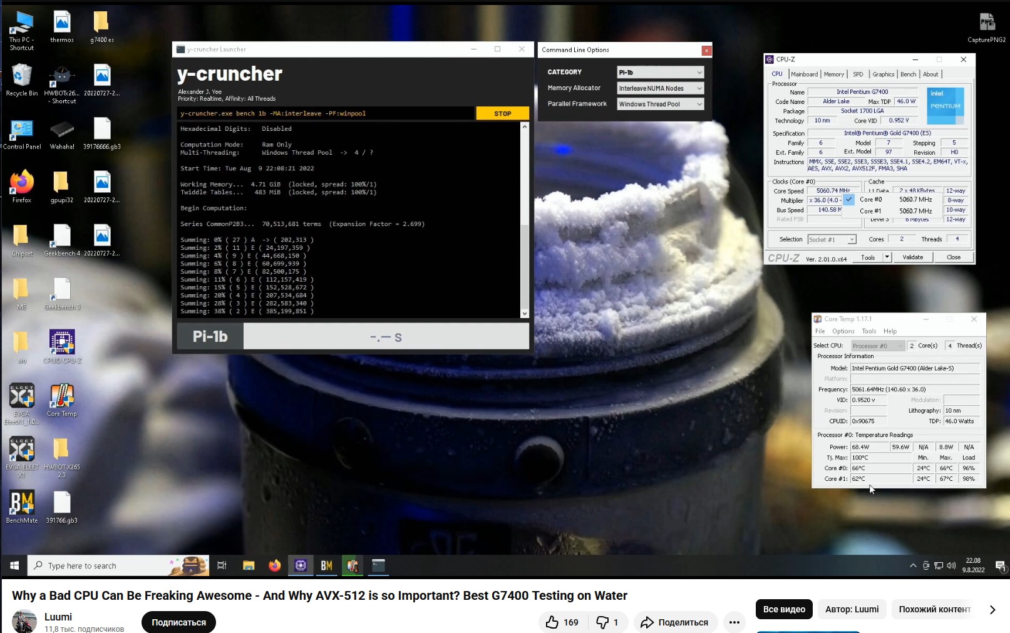This screenshot has width=1010, height=633.
Task: Open the Socket #1 selection dropdown in CPU-Z
Action: 832,239
